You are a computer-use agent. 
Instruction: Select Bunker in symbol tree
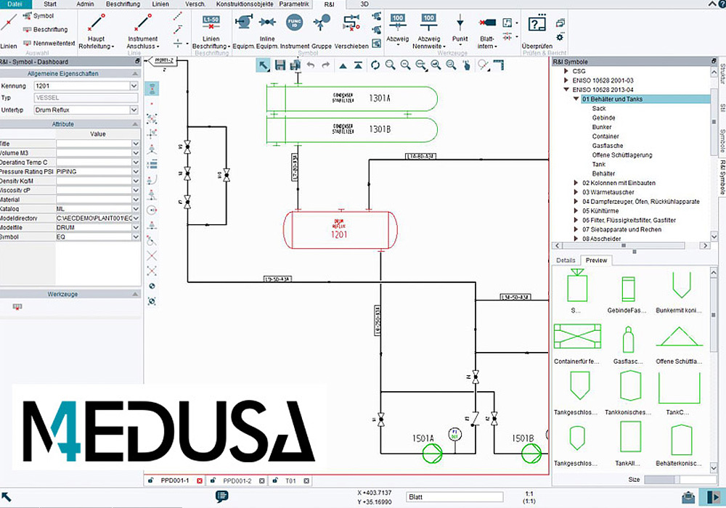click(602, 127)
